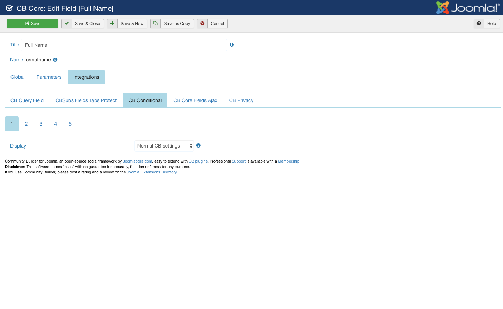Switch to the Parameters tab
Image resolution: width=503 pixels, height=309 pixels.
(49, 77)
